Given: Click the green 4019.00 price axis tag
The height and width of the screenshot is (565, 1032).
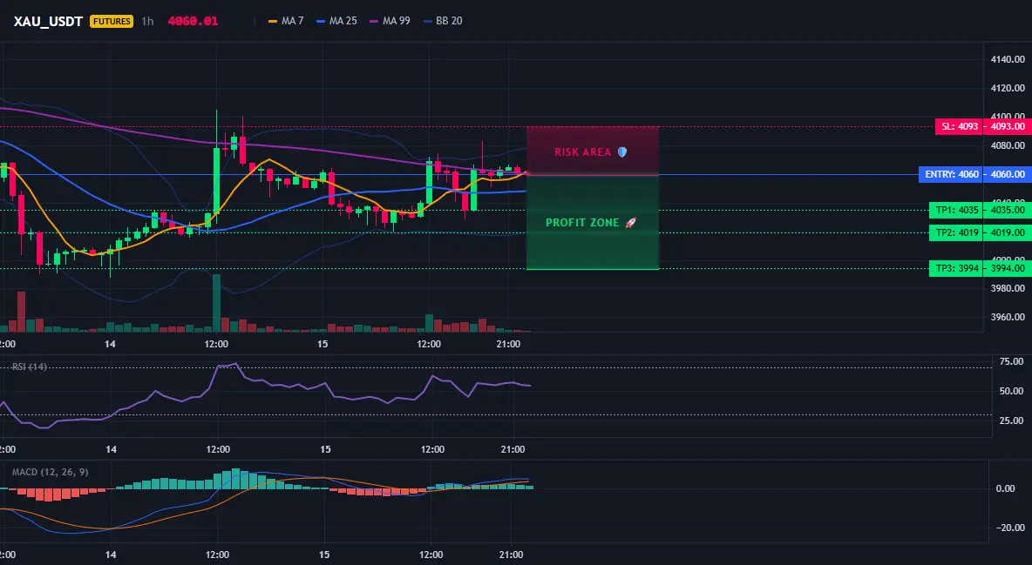Looking at the screenshot, I should [1008, 232].
